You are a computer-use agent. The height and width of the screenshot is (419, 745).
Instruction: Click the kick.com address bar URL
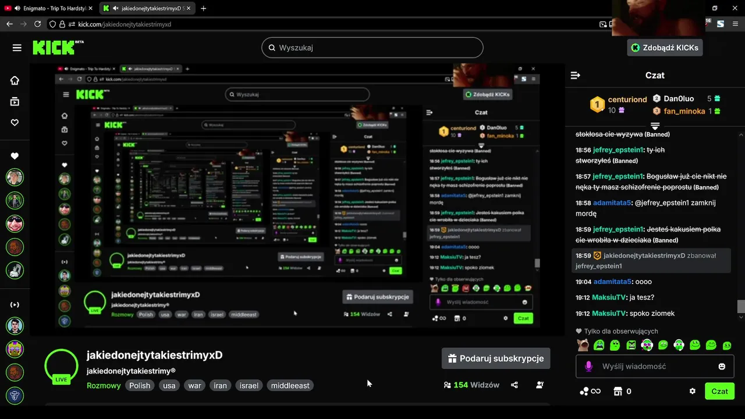[x=125, y=24]
